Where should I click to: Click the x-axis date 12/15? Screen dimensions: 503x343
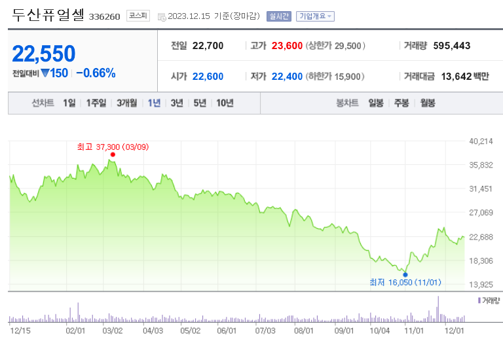click(20, 331)
